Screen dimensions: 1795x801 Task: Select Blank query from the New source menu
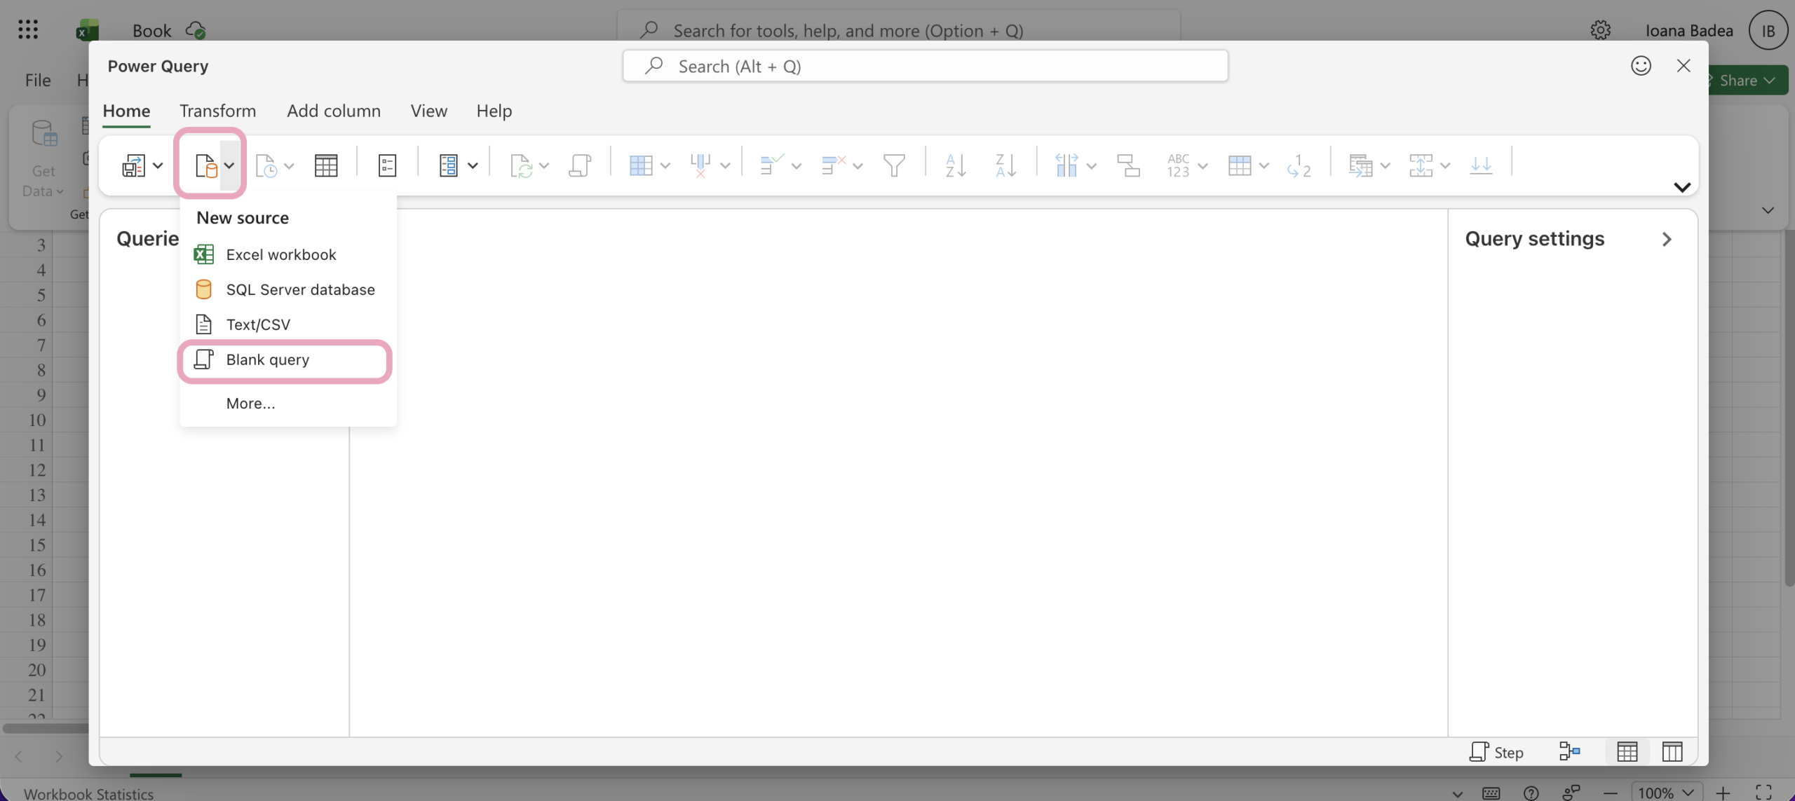(x=267, y=360)
